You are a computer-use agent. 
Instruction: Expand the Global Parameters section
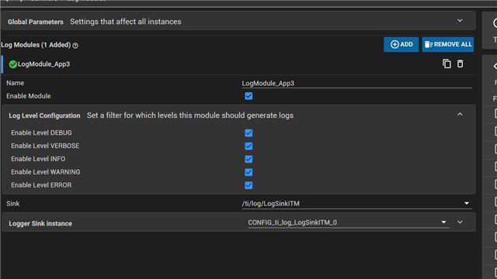(x=460, y=21)
